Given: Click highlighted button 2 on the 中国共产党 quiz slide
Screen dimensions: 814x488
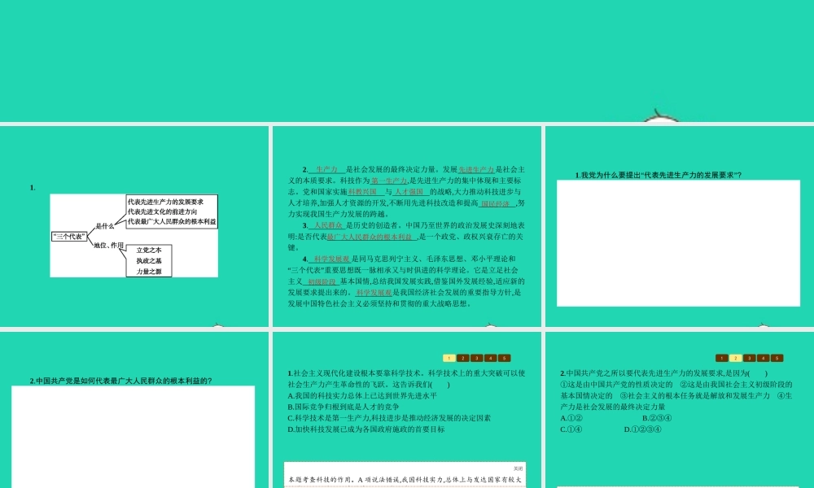Looking at the screenshot, I should pos(736,358).
